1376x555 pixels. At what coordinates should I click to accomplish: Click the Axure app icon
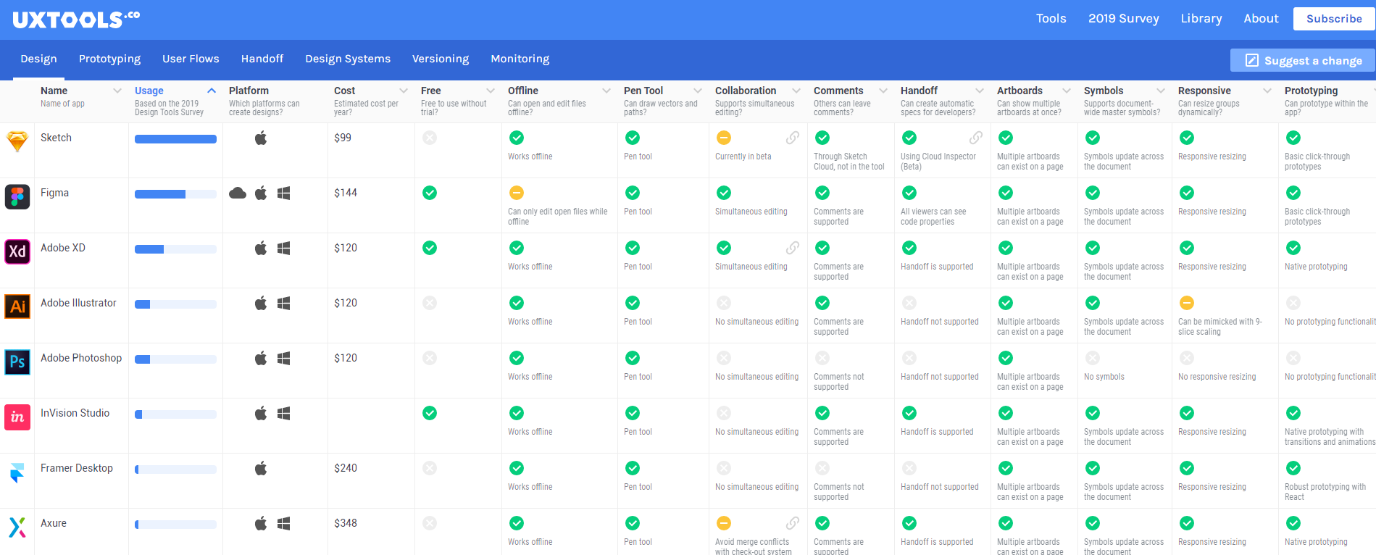coord(17,527)
